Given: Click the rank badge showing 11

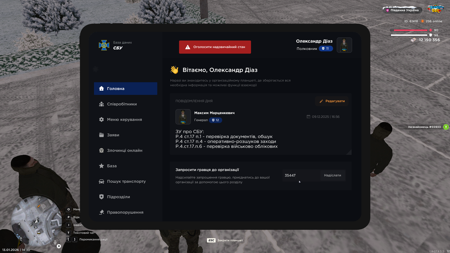Looking at the screenshot, I should click(x=326, y=48).
